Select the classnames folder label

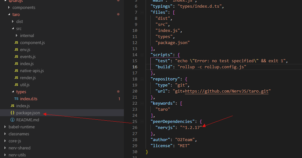click(x=19, y=134)
